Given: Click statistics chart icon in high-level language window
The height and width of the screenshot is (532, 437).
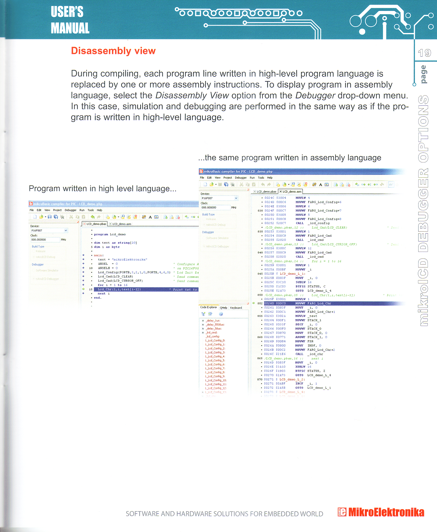Looking at the screenshot, I should coord(156,217).
